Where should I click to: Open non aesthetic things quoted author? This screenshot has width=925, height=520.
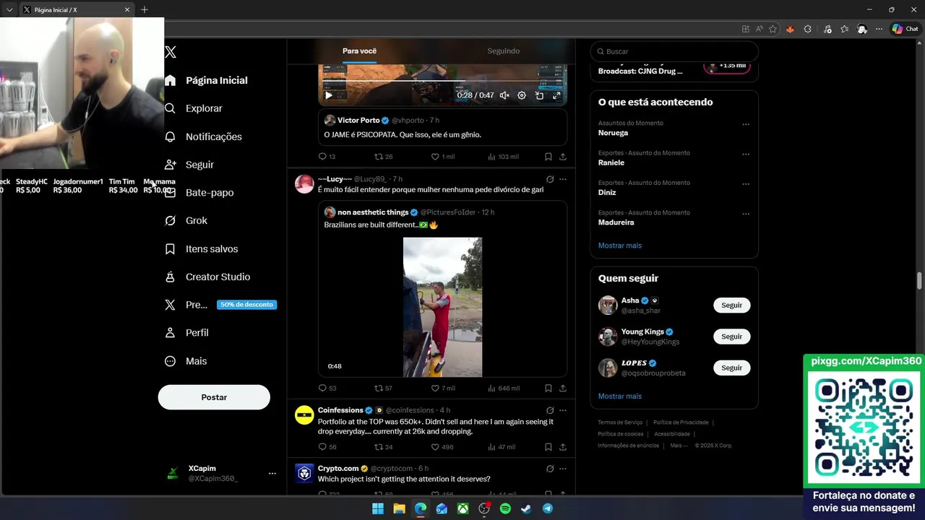[x=373, y=212]
